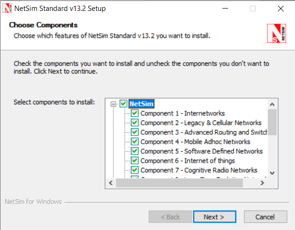Click the horizontal scrollbar right arrow
Viewport: 295px width, 230px height.
[263, 183]
